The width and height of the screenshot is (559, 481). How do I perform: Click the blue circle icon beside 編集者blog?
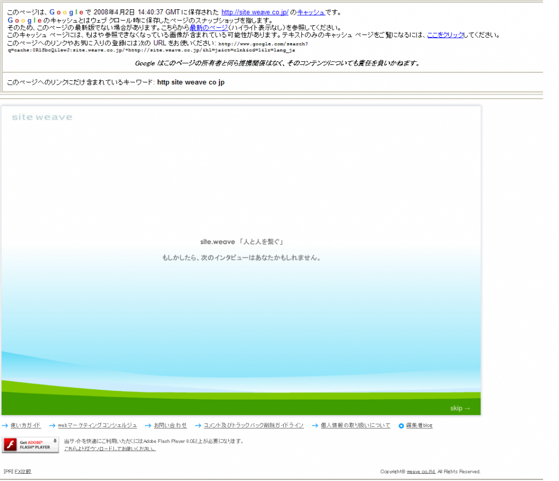(x=401, y=425)
